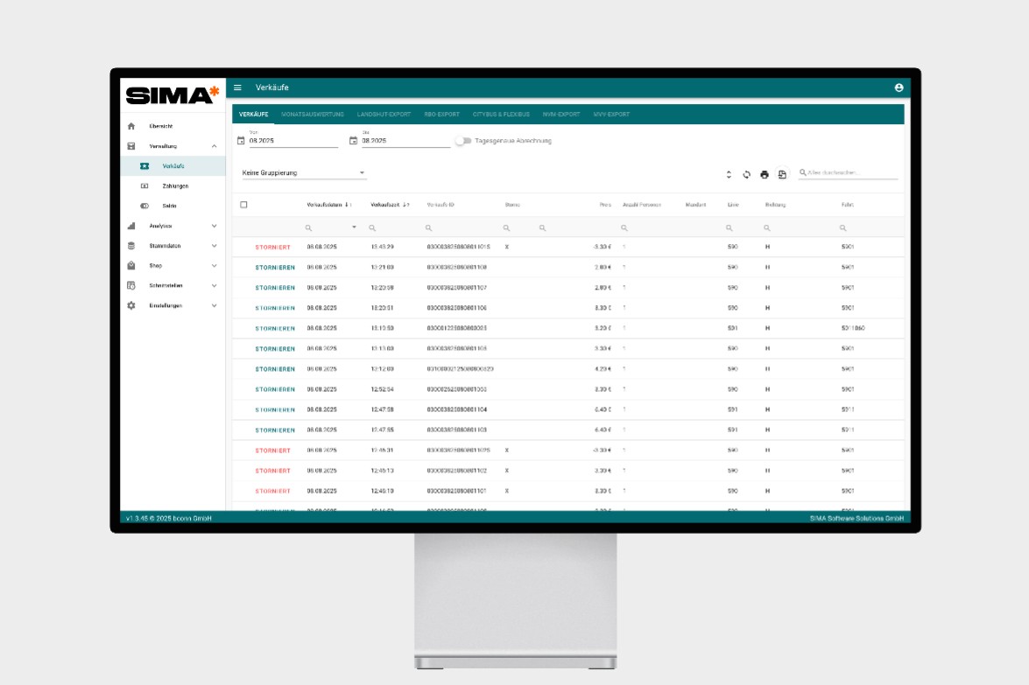Sort by the Verkaufszeit column header

pyautogui.click(x=385, y=205)
